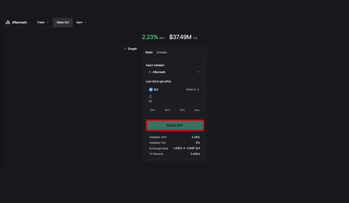This screenshot has height=203, width=349.
Task: Expand the Select Validator dropdown
Action: tap(174, 72)
